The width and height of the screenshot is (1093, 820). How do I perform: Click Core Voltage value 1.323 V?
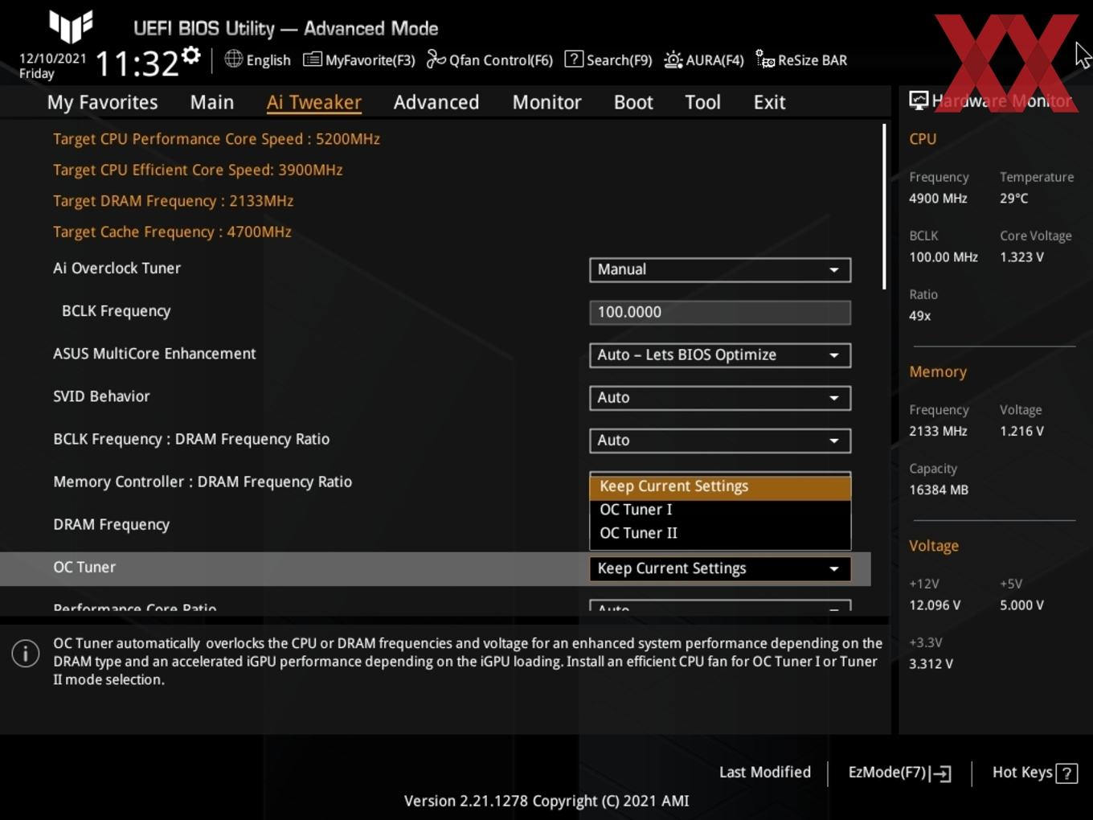[x=1021, y=257]
